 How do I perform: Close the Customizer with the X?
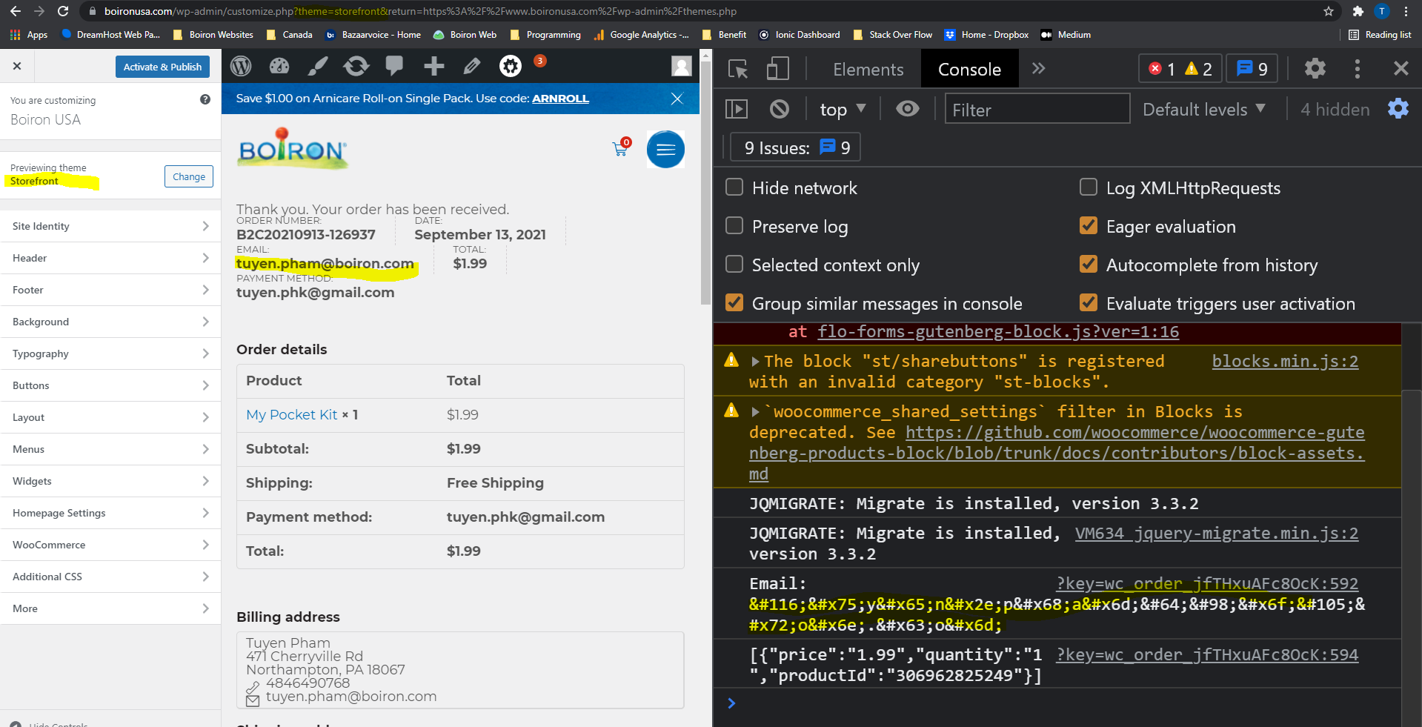pos(17,66)
